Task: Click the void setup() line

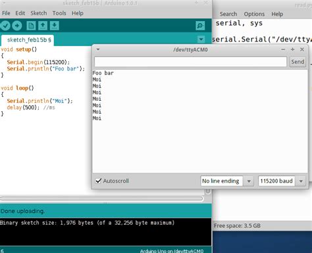Action: point(19,49)
